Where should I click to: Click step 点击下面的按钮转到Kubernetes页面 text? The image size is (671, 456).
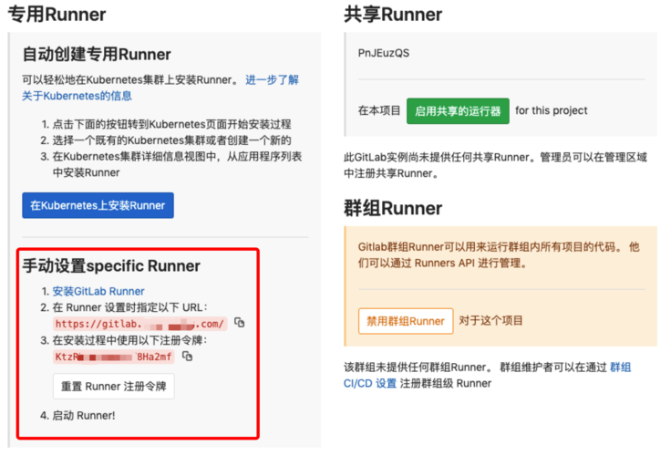pos(171,124)
